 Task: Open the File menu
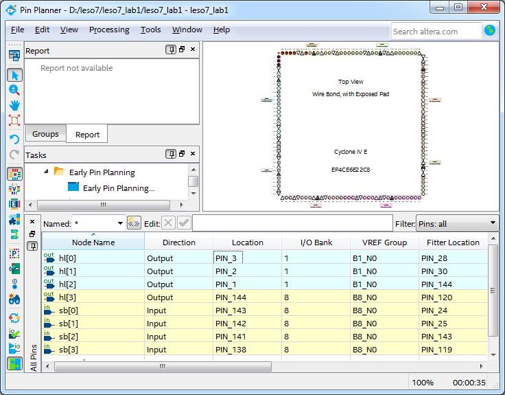point(17,30)
